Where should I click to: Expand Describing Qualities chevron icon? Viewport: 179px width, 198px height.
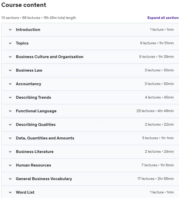[x=10, y=125]
